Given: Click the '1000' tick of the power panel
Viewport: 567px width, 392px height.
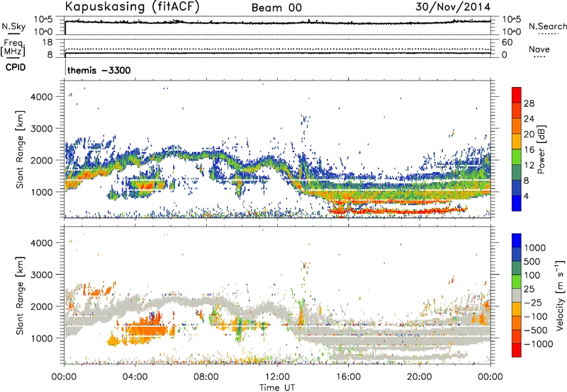Looking at the screenshot, I should pyautogui.click(x=42, y=192).
